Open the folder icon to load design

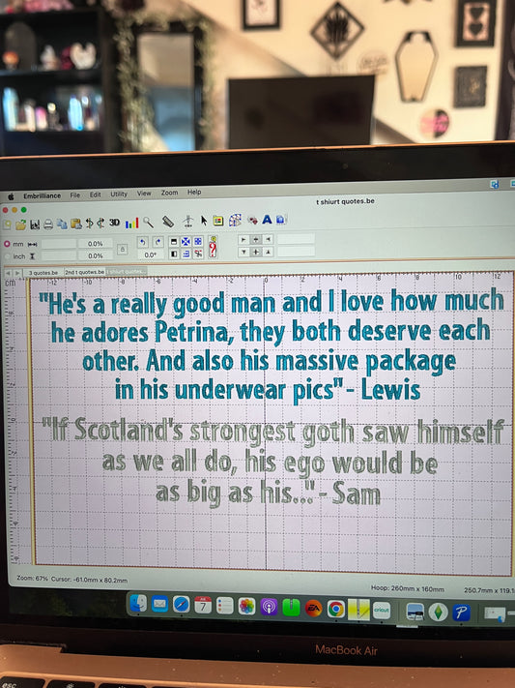point(20,225)
